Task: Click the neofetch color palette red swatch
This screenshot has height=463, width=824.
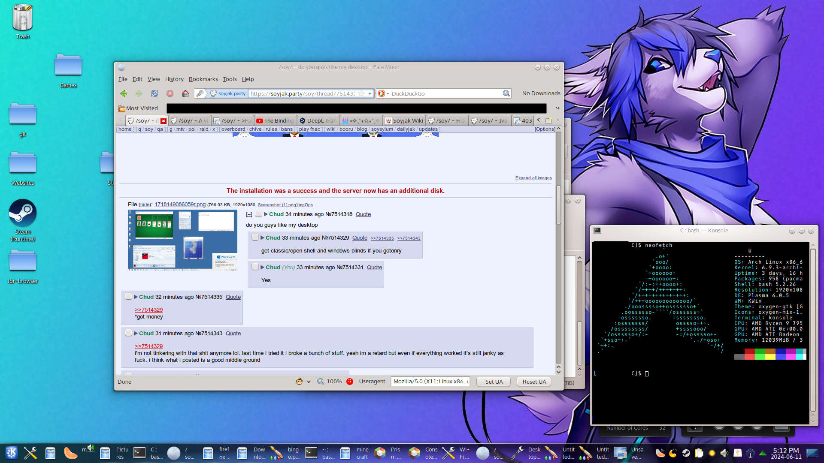Action: [749, 352]
